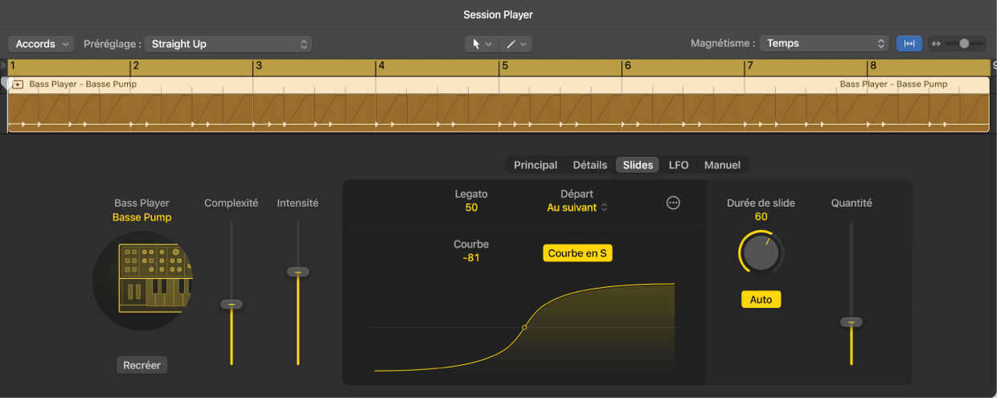Switch to the Principal tab

(x=535, y=165)
